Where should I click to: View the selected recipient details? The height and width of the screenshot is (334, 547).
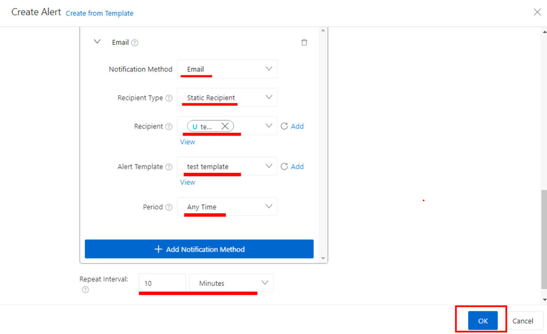[187, 142]
